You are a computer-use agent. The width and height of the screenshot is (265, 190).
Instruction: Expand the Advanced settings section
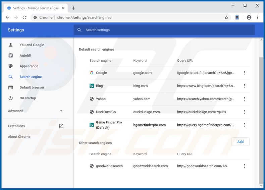(x=35, y=111)
